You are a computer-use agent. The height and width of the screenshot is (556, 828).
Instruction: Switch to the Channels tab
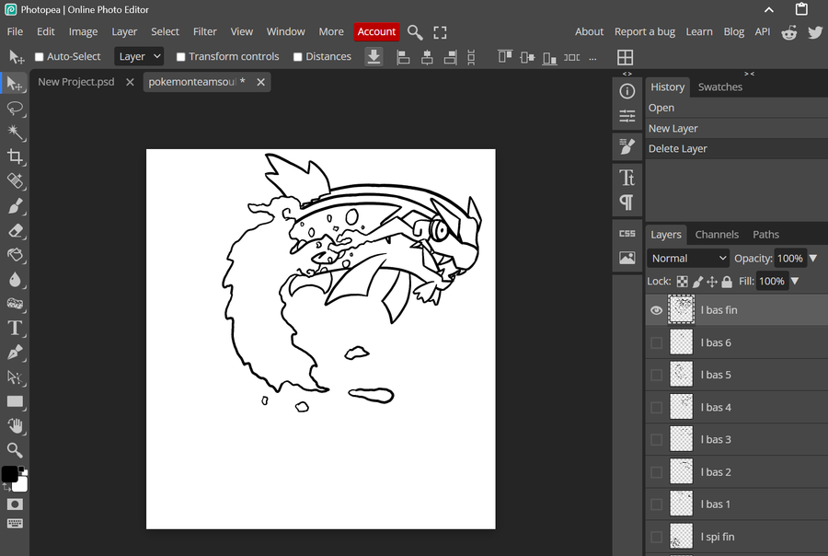(x=717, y=235)
